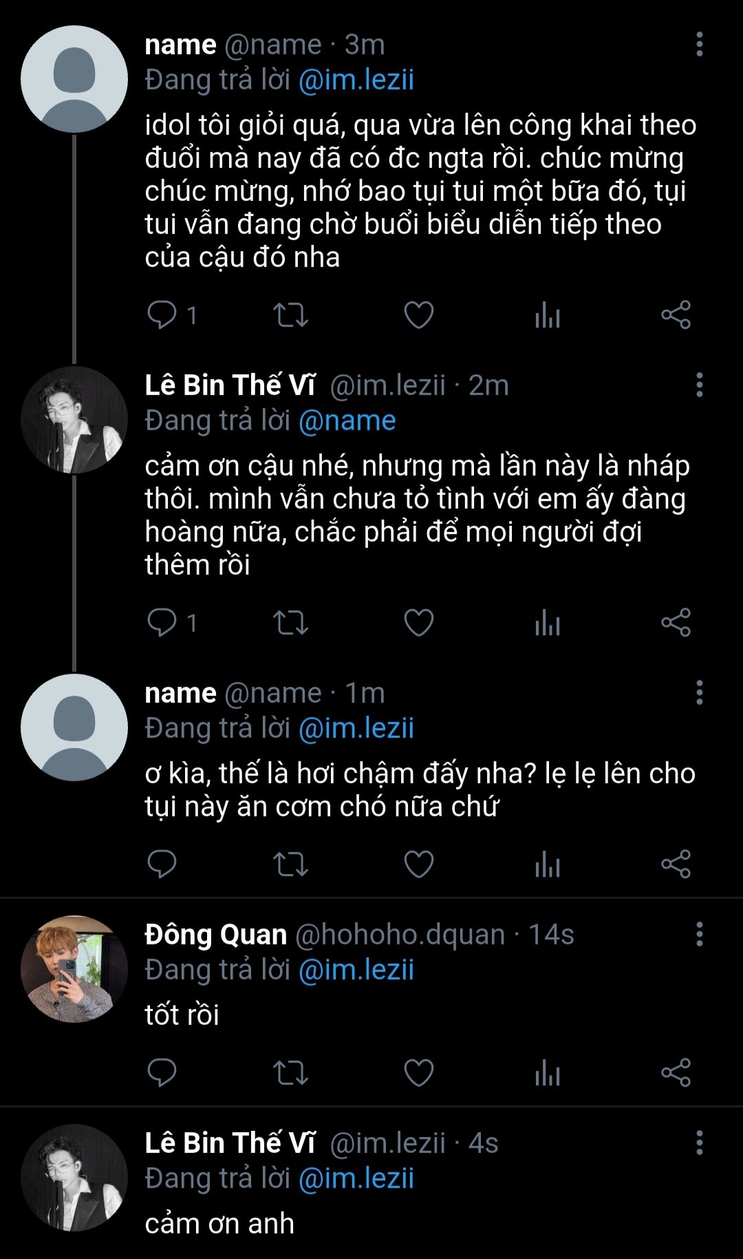The image size is (743, 1259).
Task: Retweet the 'idol tôi giỏi quá' tweet
Action: [x=290, y=315]
